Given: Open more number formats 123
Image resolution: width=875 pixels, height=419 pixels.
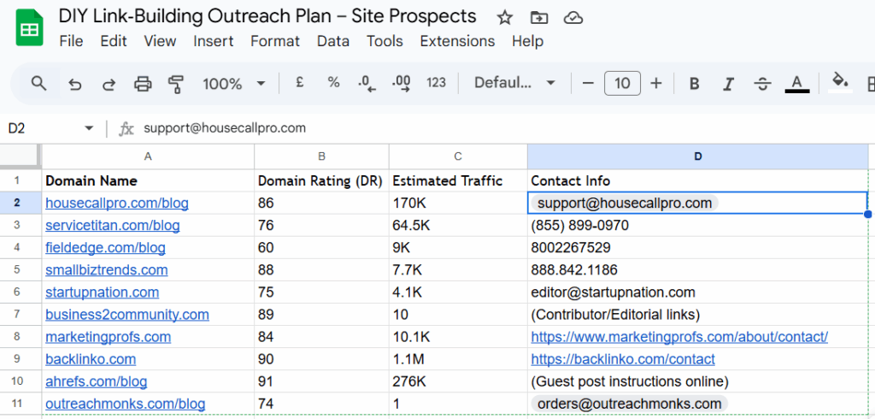Looking at the screenshot, I should click(436, 83).
